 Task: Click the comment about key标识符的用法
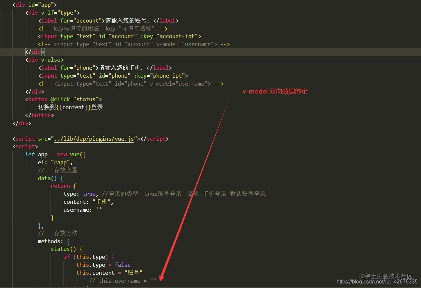[x=103, y=29]
